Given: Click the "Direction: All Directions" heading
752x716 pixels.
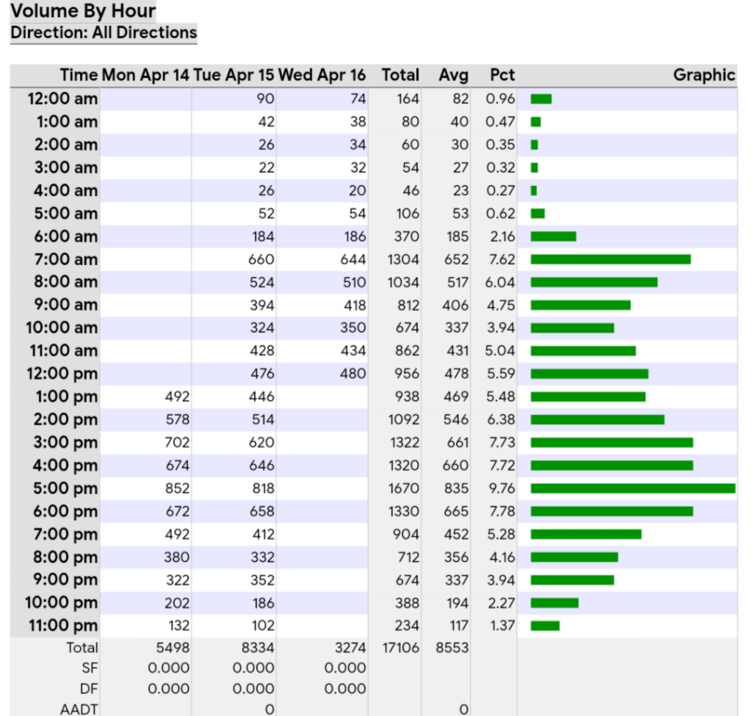Looking at the screenshot, I should 104,33.
